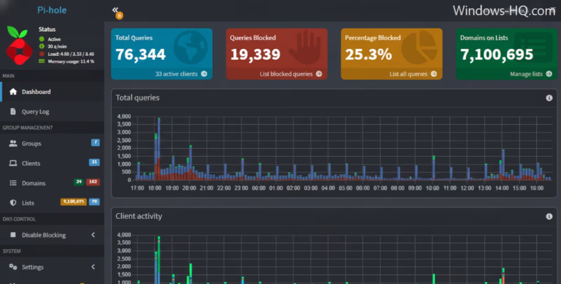
Task: Click the green Domains badge
Action: pos(79,182)
